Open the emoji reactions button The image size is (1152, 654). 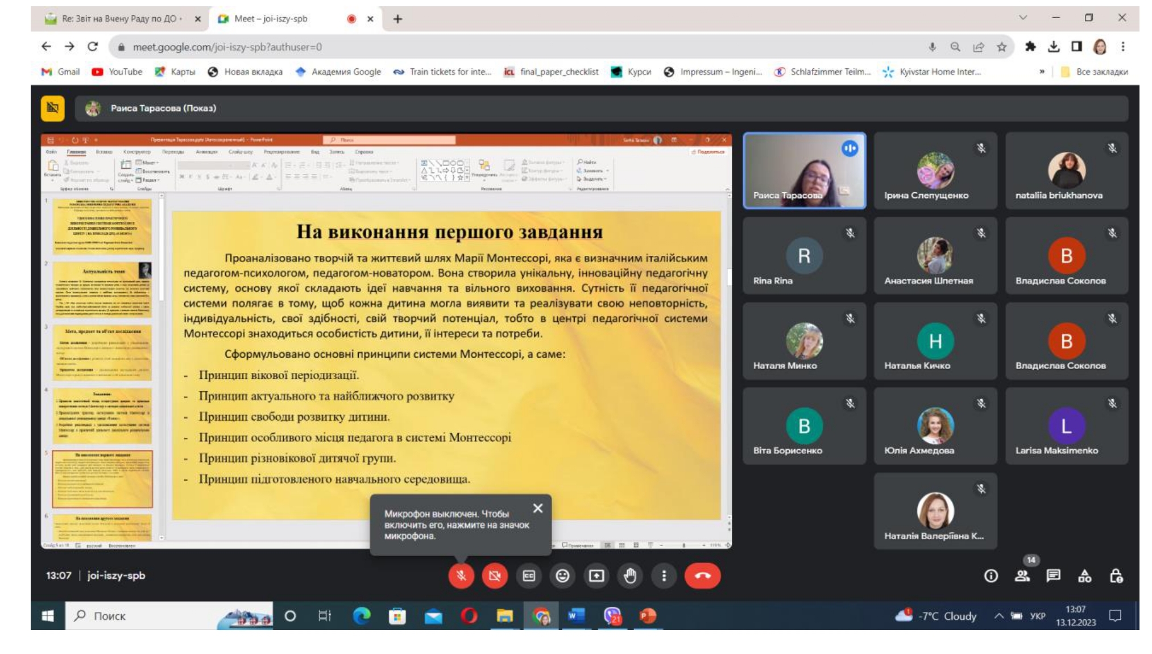(x=562, y=576)
